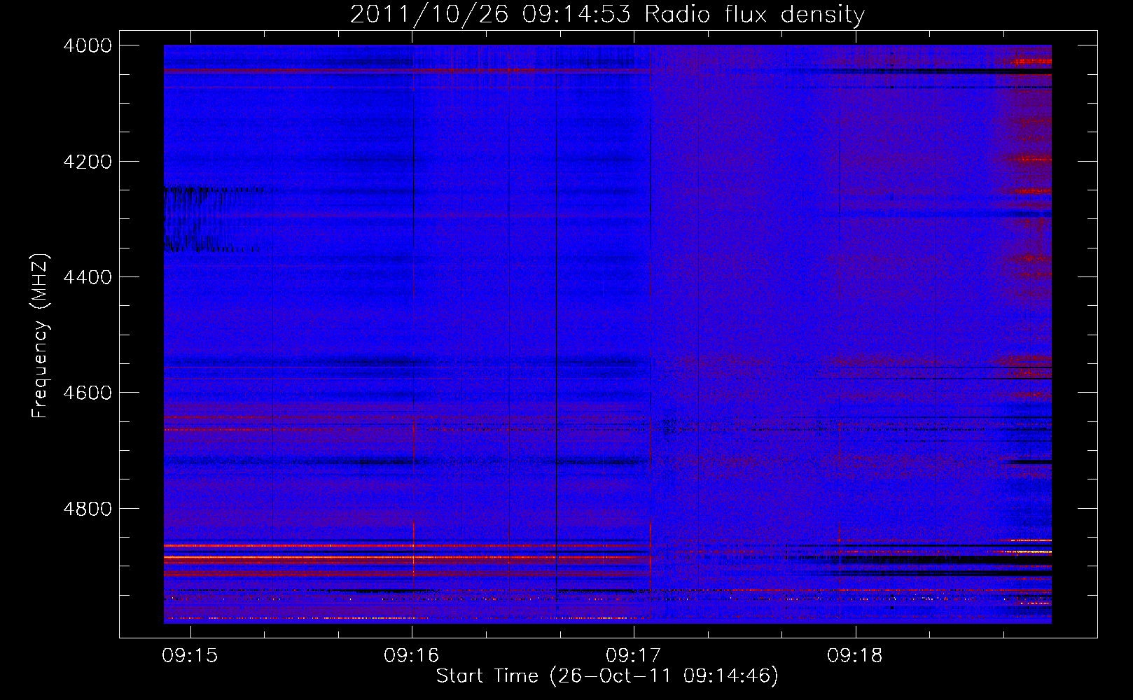The width and height of the screenshot is (1133, 700).
Task: Select the 4600 frequency axis label
Action: tap(88, 393)
